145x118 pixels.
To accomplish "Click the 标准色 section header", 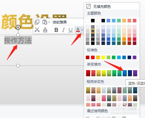I will point(92,50).
